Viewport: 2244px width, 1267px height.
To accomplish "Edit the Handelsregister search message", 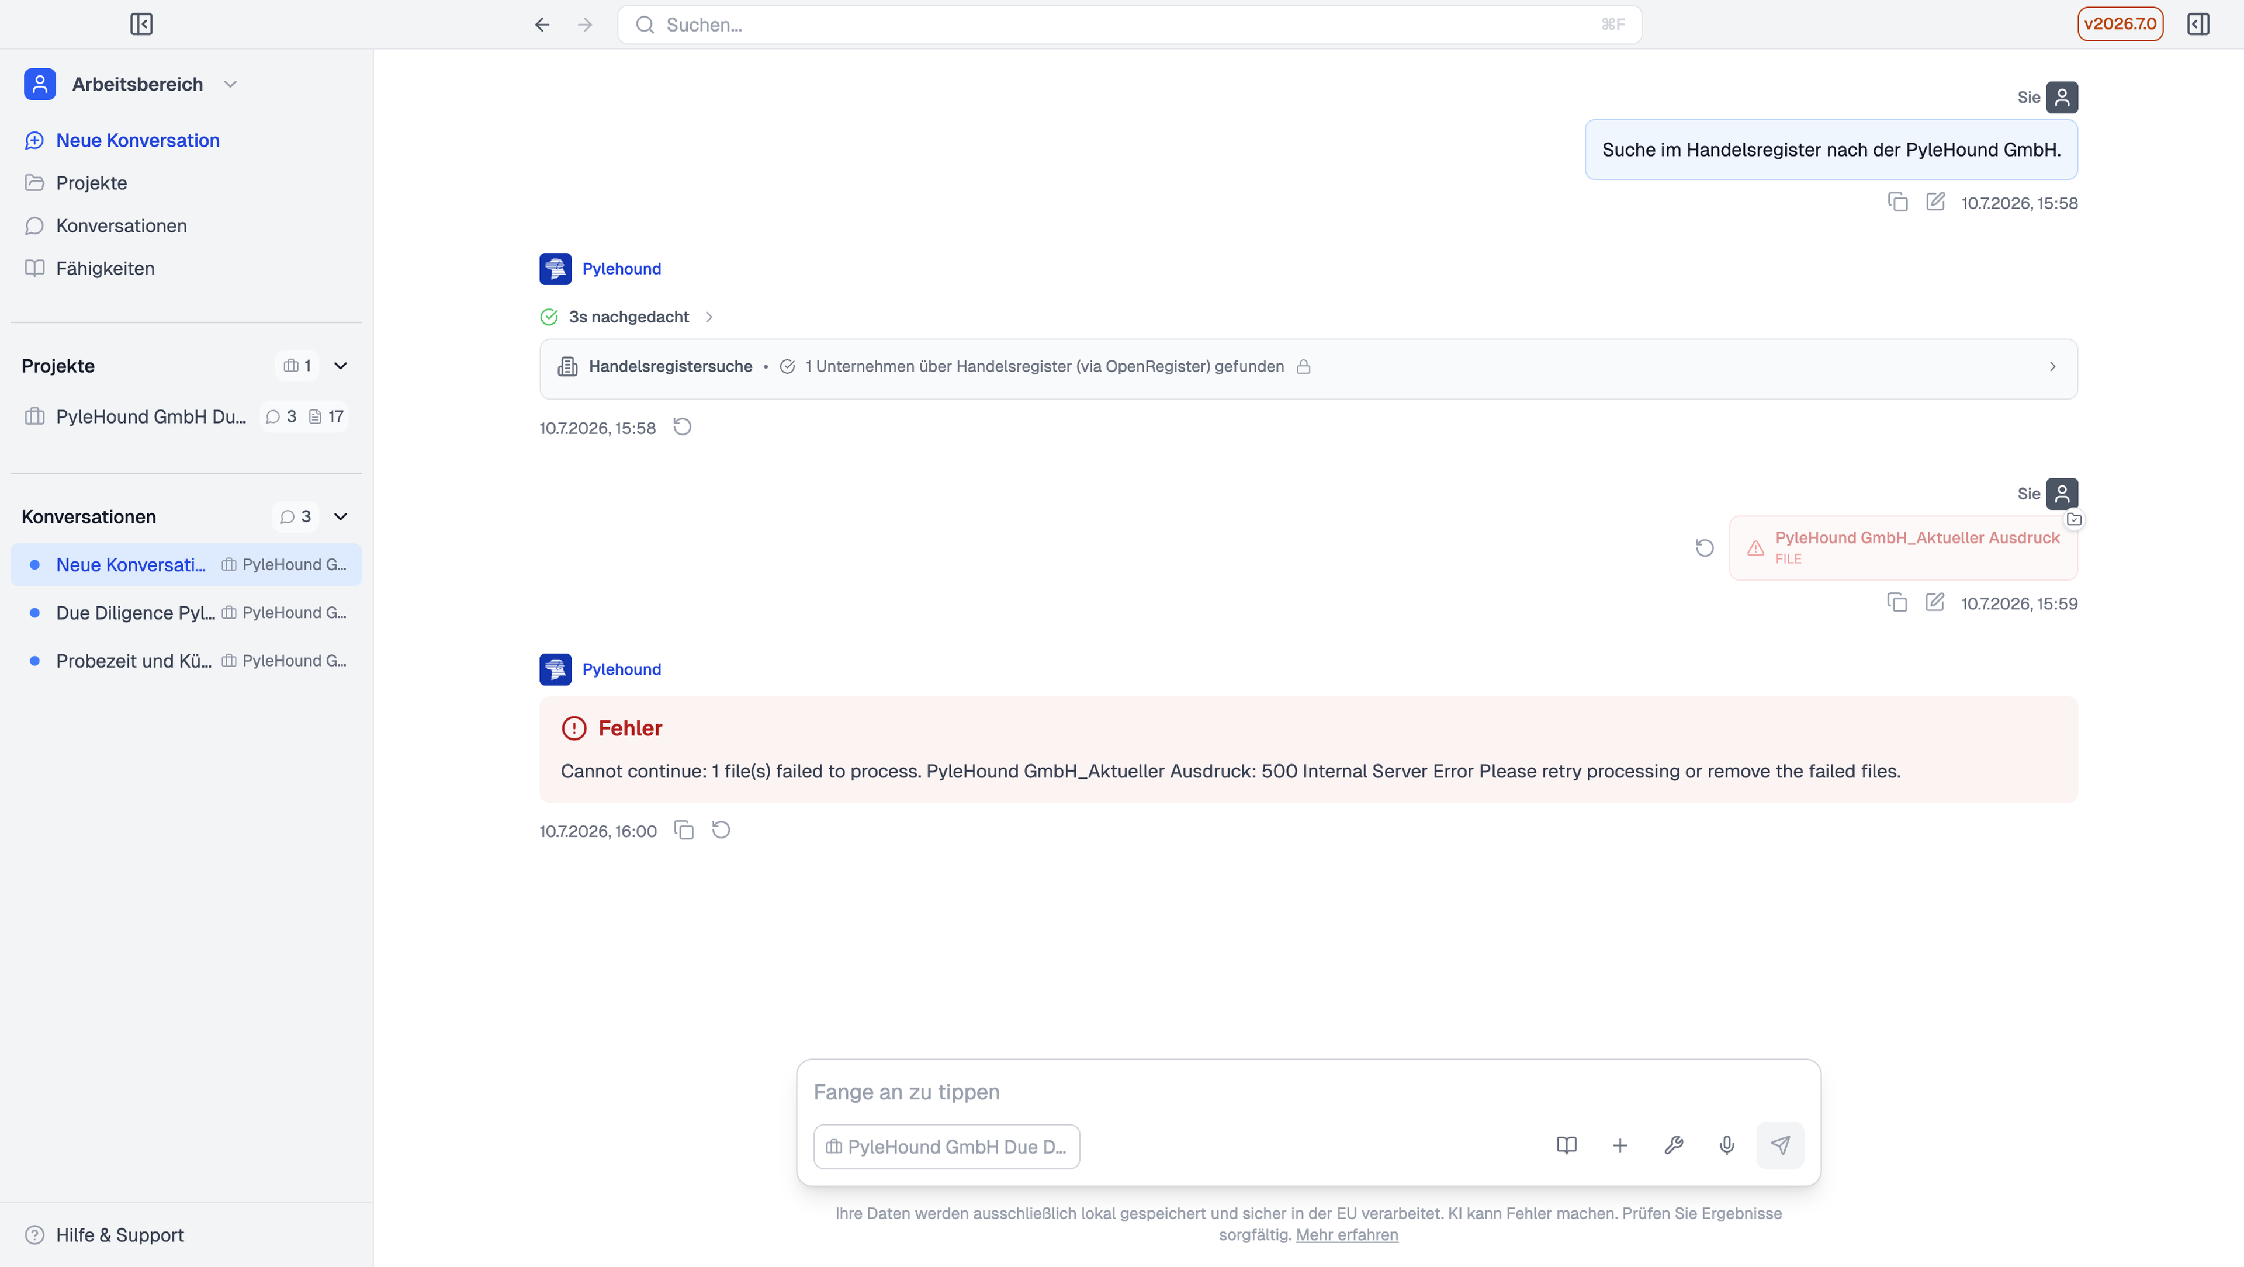I will coord(1935,202).
